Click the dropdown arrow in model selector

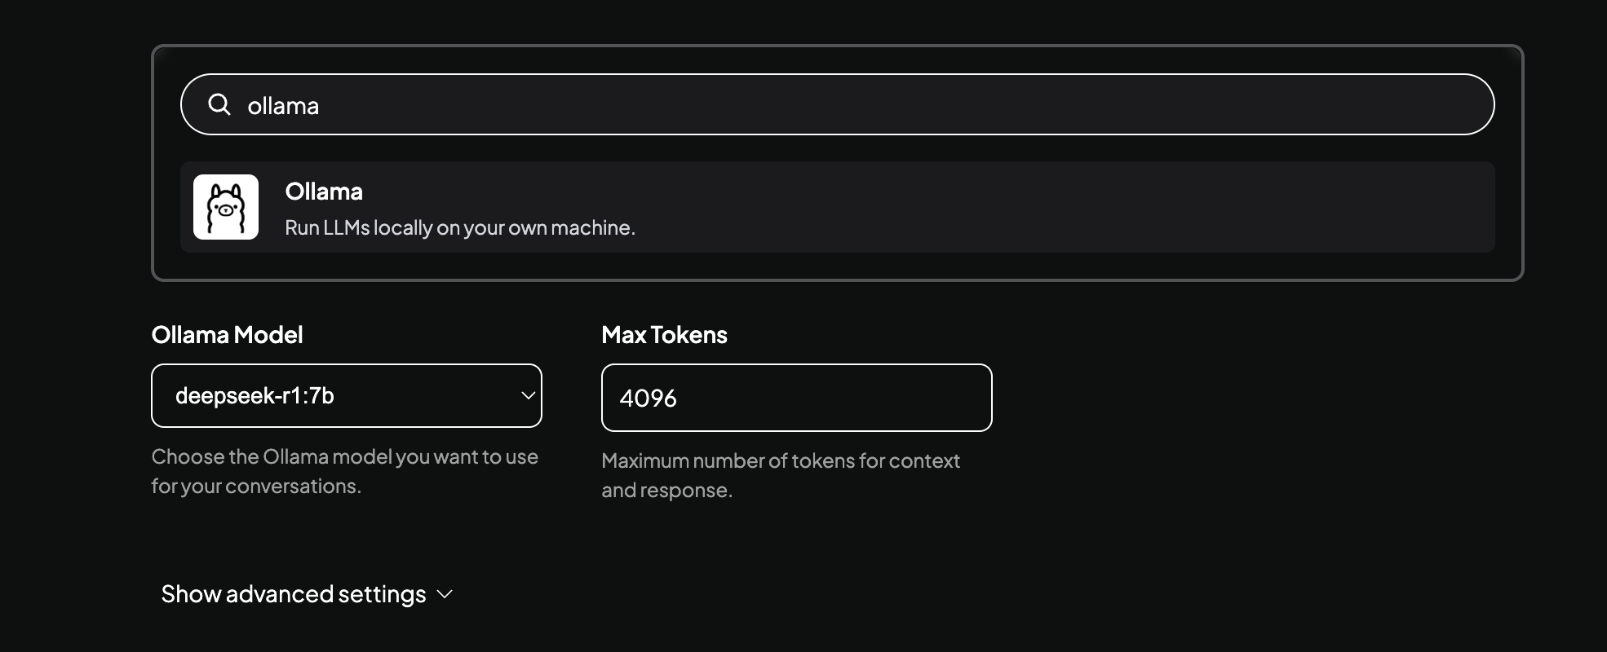[528, 395]
